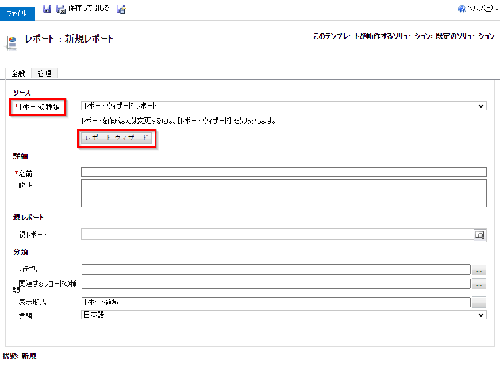The width and height of the screenshot is (500, 366).
Task: Click the Save disk icon
Action: tap(47, 9)
